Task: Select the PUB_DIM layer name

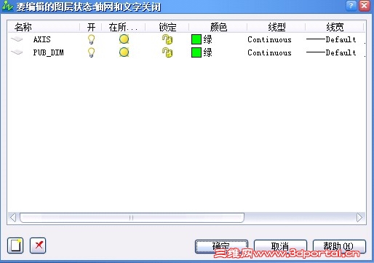Action: (49, 52)
